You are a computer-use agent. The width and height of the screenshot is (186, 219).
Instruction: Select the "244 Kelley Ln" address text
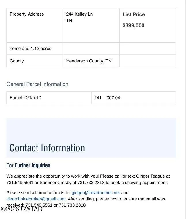pyautogui.click(x=79, y=14)
